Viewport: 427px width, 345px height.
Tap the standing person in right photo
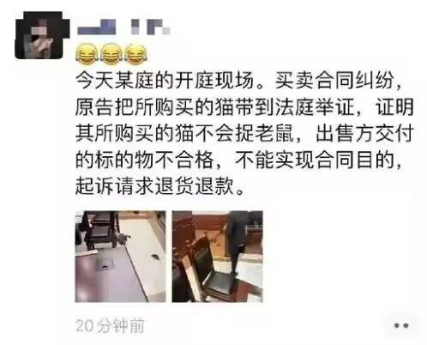coord(237,242)
